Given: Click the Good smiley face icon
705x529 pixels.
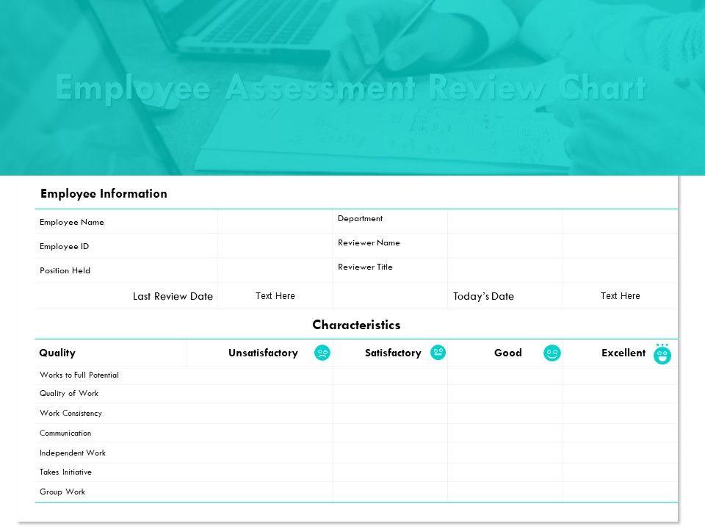Looking at the screenshot, I should tap(552, 353).
